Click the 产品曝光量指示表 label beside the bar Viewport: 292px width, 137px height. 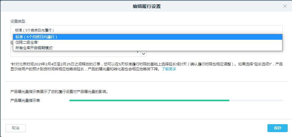[25, 101]
